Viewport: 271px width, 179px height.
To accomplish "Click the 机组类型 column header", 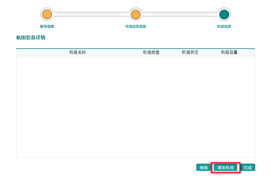I will [x=151, y=52].
